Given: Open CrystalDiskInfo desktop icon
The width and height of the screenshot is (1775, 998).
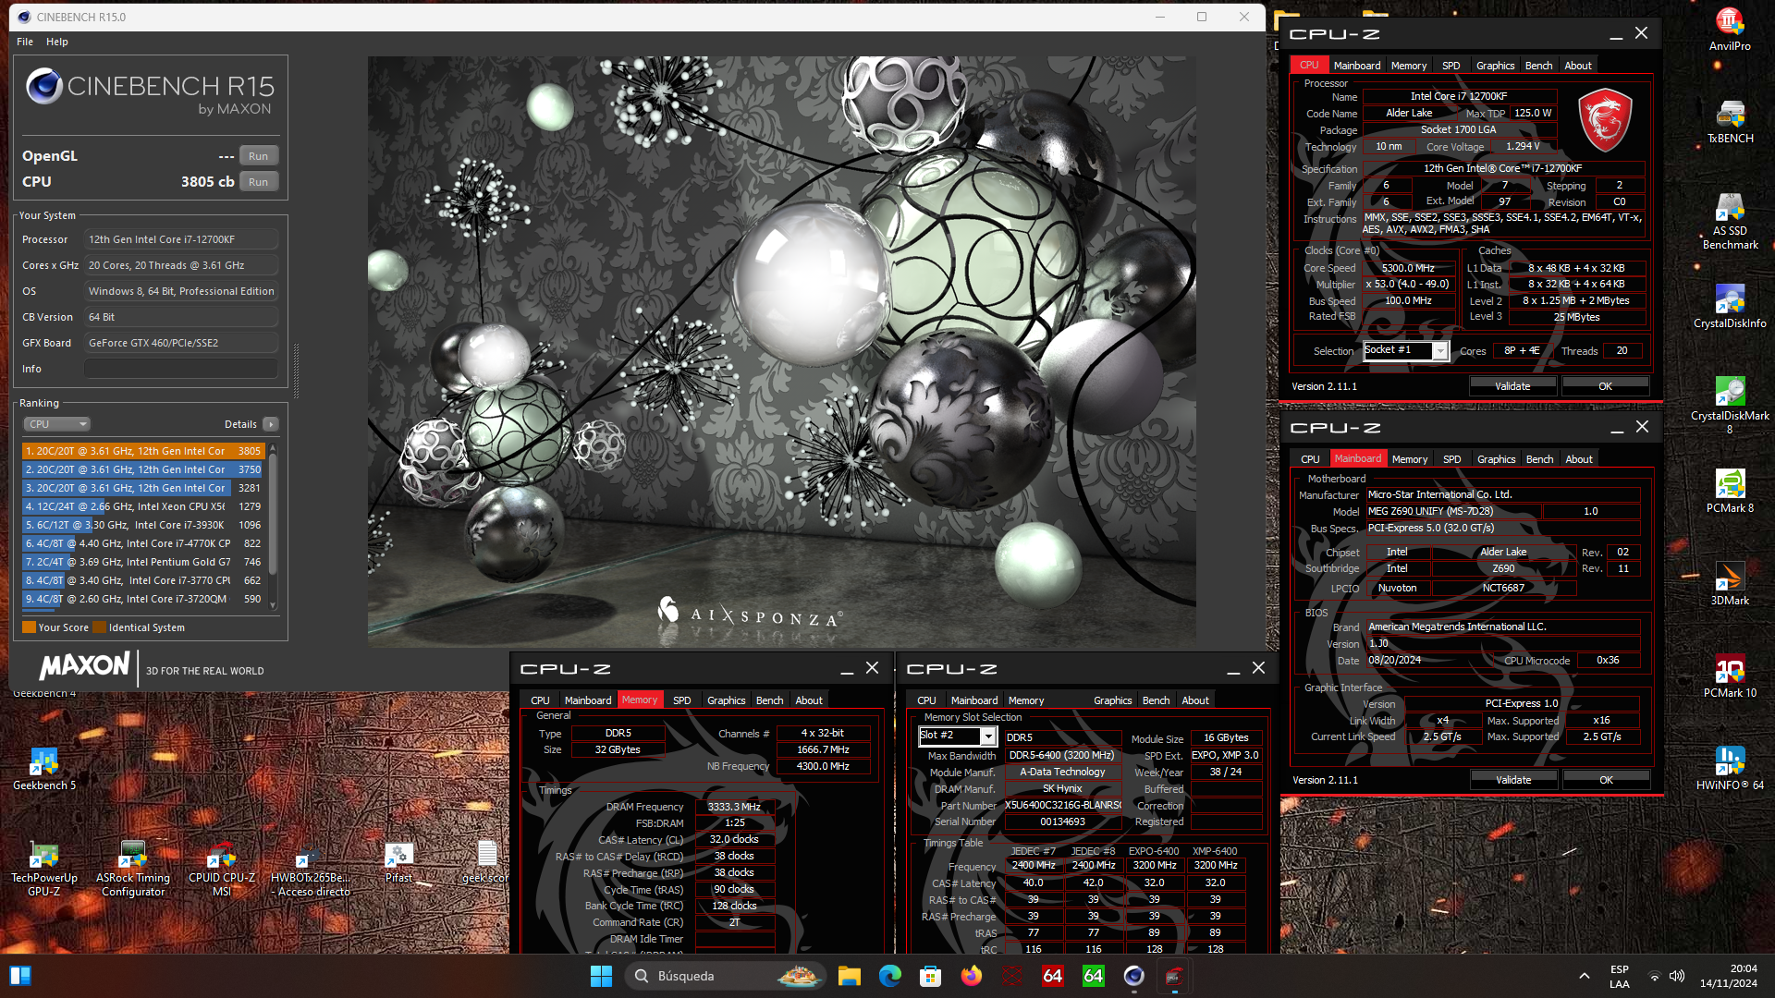Looking at the screenshot, I should point(1729,306).
